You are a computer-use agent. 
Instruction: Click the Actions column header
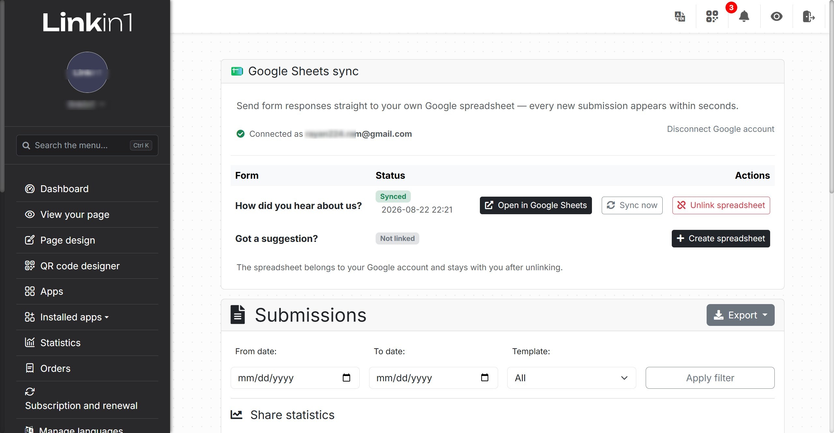(x=752, y=175)
